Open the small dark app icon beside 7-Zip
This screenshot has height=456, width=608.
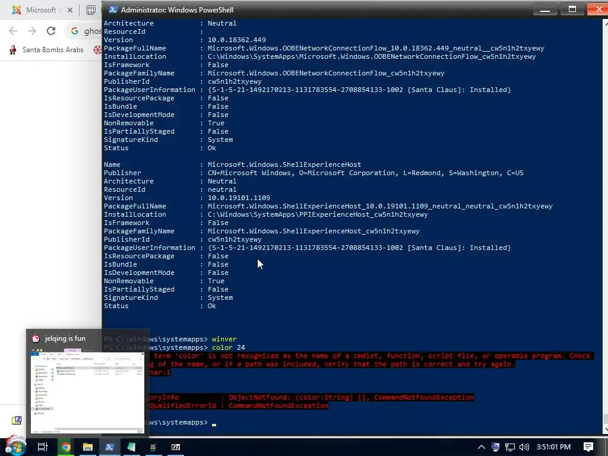(153, 447)
